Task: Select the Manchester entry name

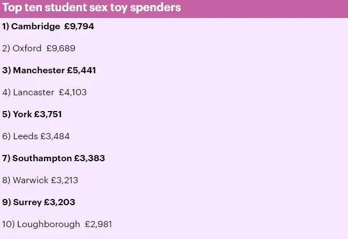Action: pos(39,70)
